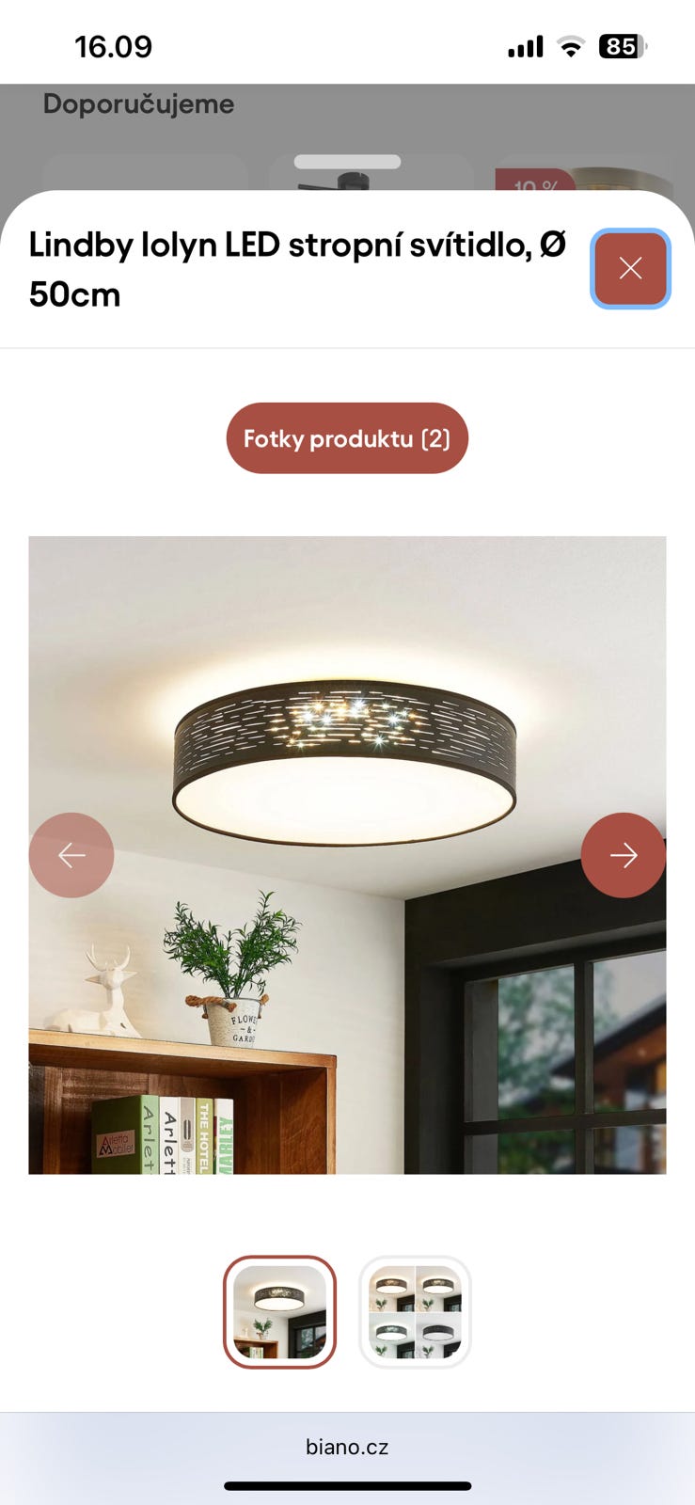Tap the battery indicator showing 85

[623, 46]
